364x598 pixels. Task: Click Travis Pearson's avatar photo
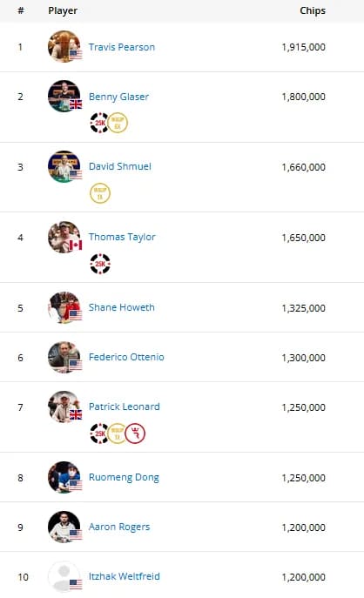click(x=64, y=46)
